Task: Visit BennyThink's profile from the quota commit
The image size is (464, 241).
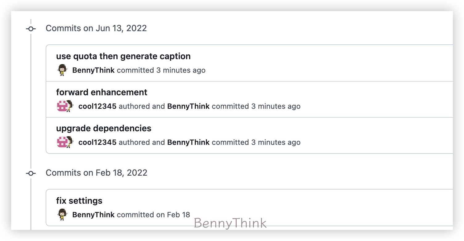Action: (93, 70)
